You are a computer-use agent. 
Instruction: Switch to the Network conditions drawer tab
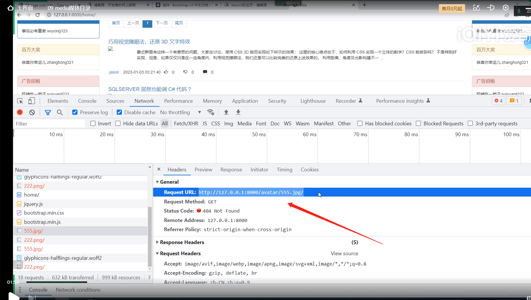[78, 290]
